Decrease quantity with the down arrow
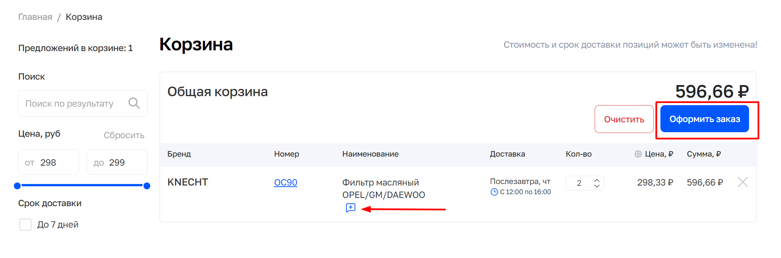781x258 pixels. (597, 186)
